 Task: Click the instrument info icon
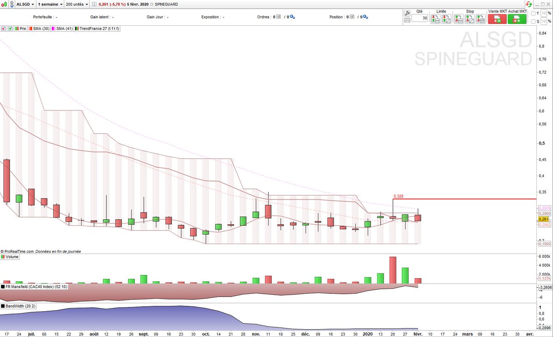(94, 4)
